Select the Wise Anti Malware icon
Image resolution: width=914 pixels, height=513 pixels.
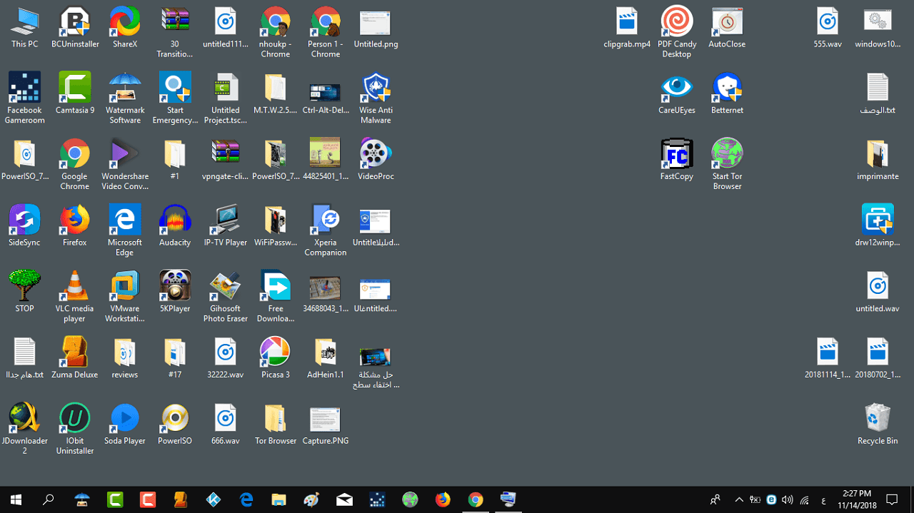(376, 98)
